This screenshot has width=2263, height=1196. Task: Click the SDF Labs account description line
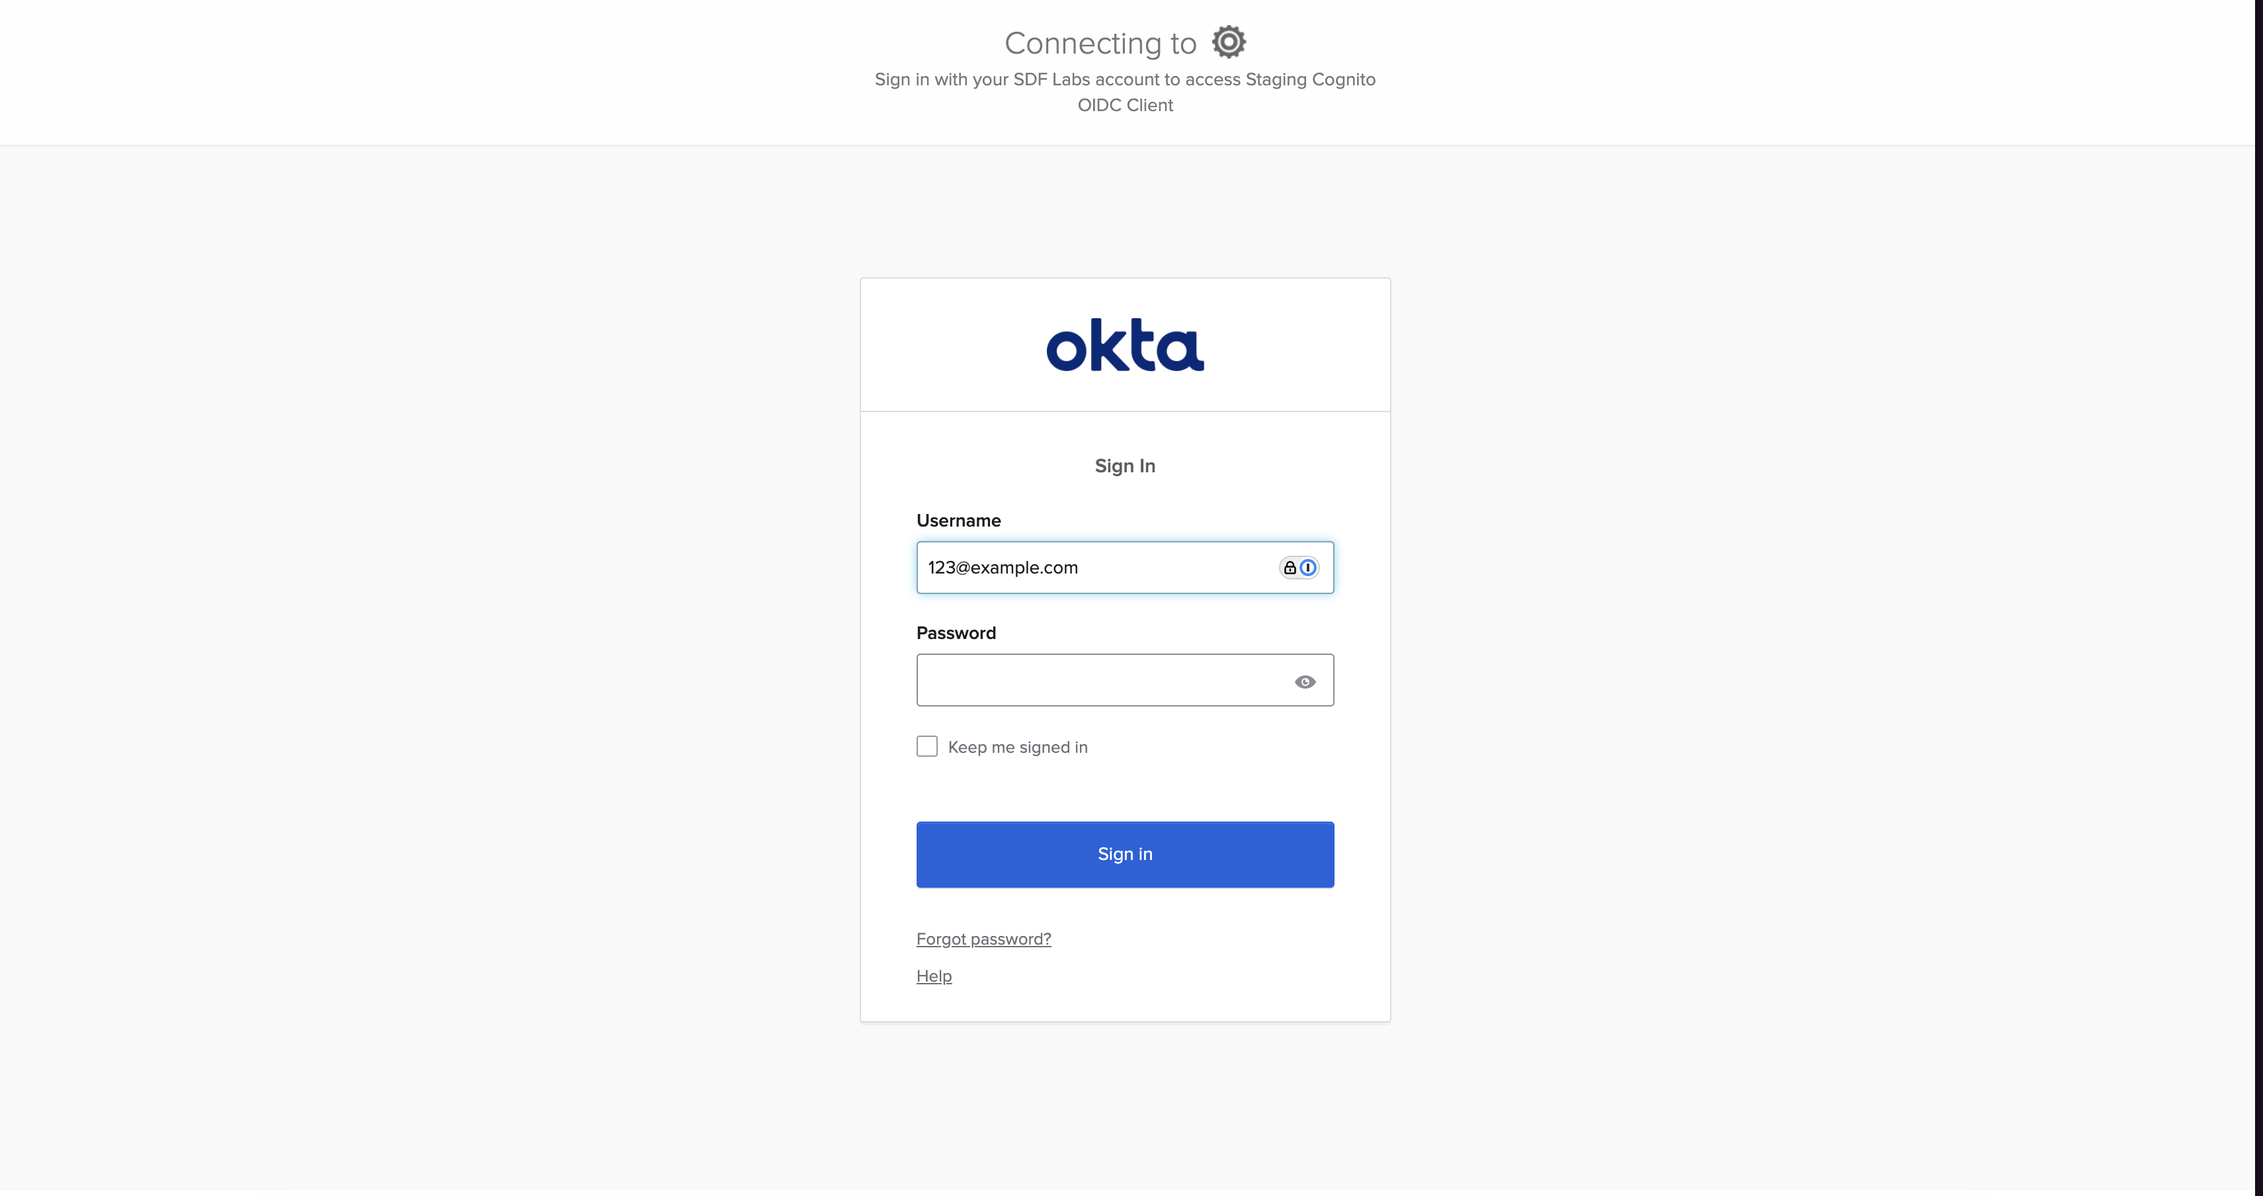coord(1124,79)
